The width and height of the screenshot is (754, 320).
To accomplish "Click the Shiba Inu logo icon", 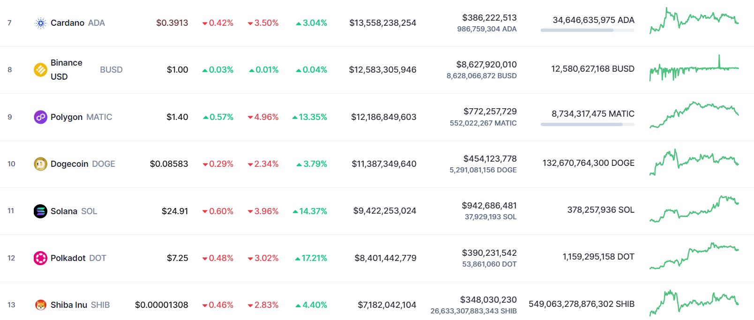I will coord(41,305).
